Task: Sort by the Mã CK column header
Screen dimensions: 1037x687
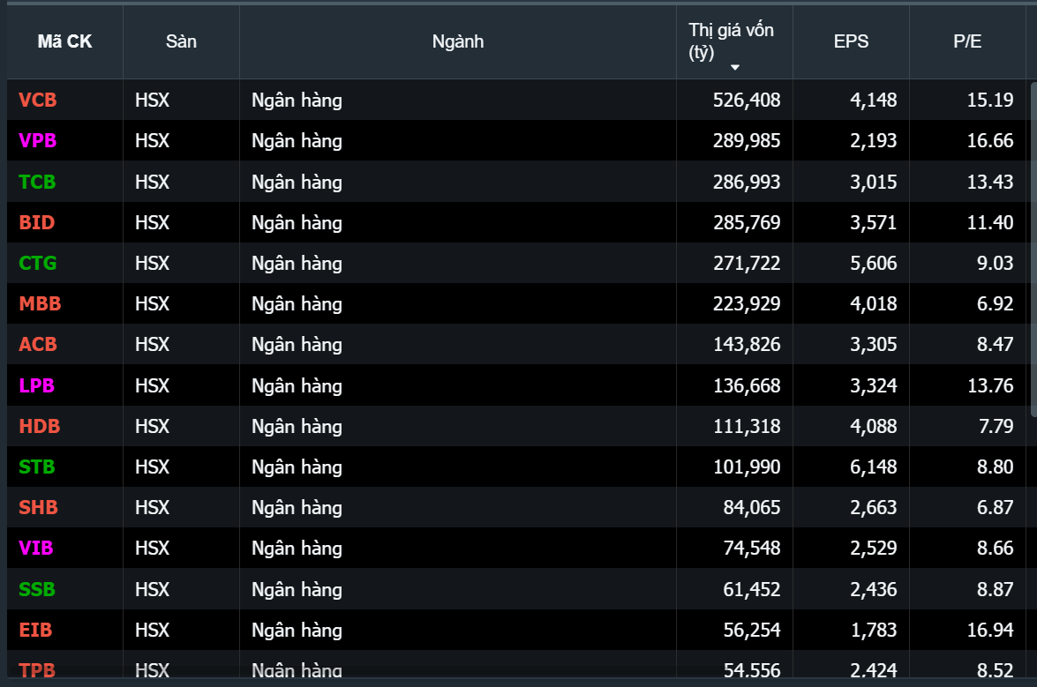Action: point(64,41)
